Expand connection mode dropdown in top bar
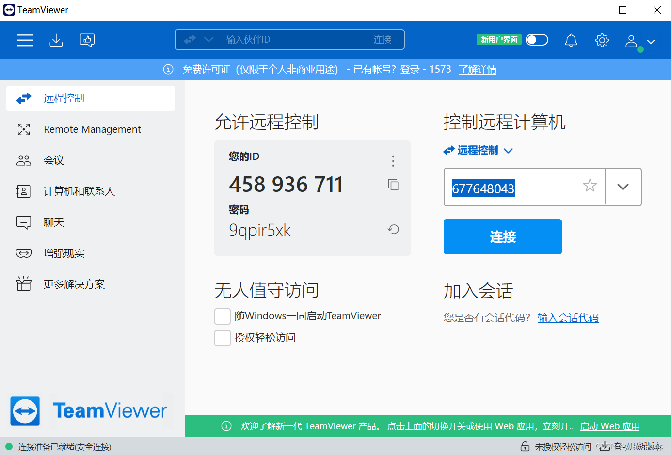671x455 pixels. click(x=208, y=40)
